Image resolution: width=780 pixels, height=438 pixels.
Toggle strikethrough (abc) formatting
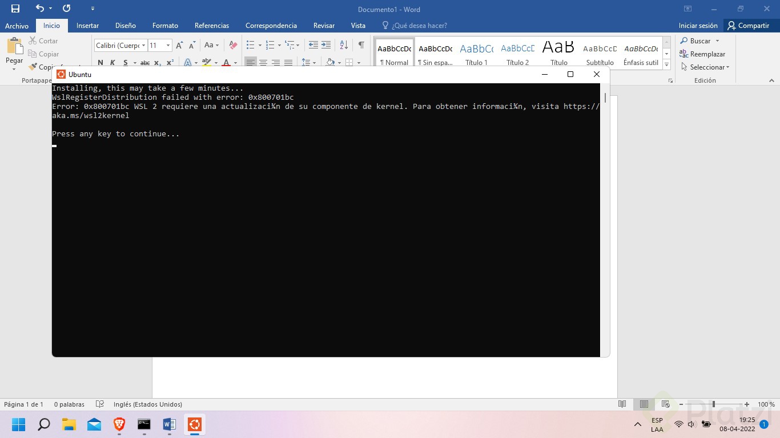pos(145,63)
